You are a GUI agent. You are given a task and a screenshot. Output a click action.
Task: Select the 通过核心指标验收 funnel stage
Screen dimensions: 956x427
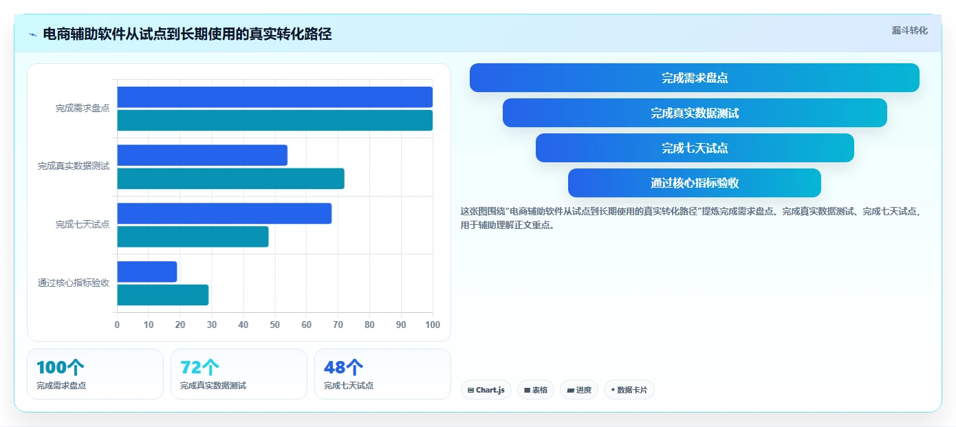click(695, 183)
